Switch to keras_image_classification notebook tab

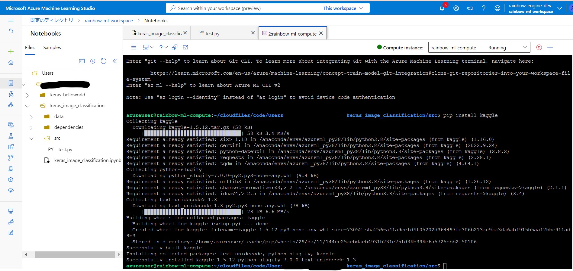click(157, 33)
